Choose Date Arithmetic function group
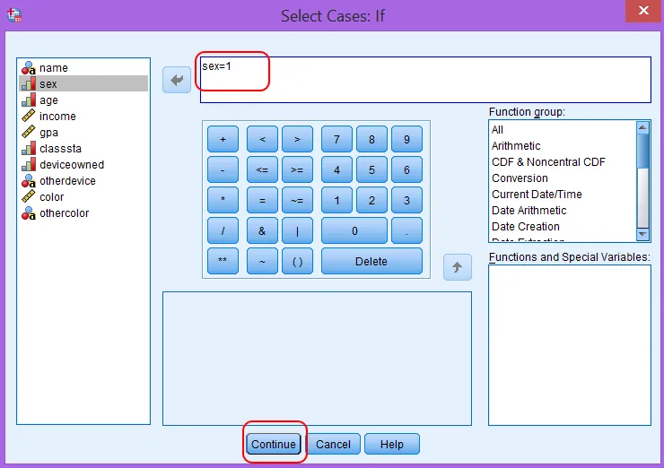Image resolution: width=664 pixels, height=468 pixels. (x=563, y=211)
